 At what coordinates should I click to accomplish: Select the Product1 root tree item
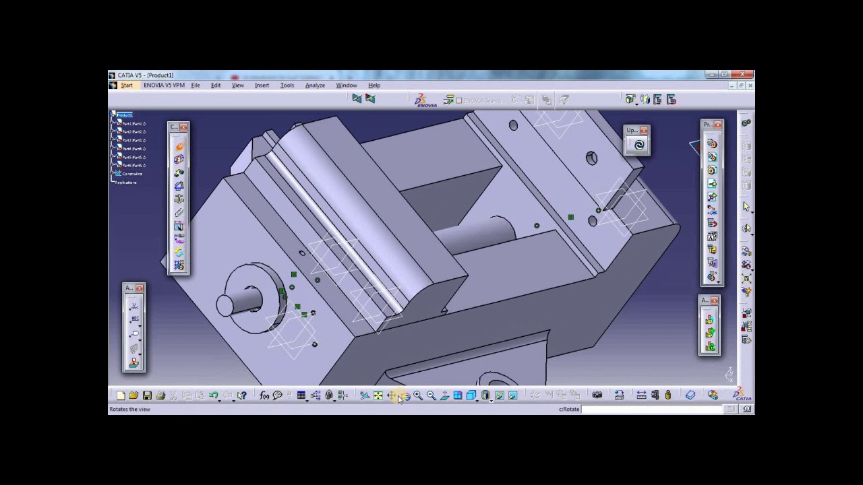[x=125, y=115]
